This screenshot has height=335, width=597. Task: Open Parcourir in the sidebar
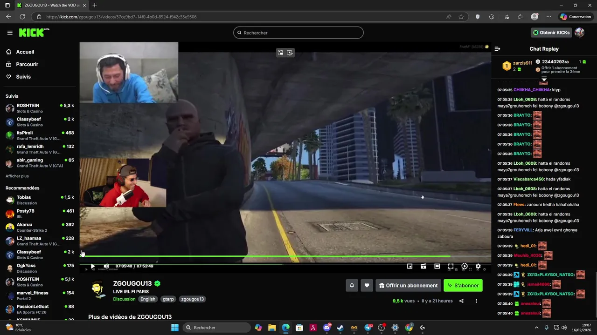click(x=27, y=64)
